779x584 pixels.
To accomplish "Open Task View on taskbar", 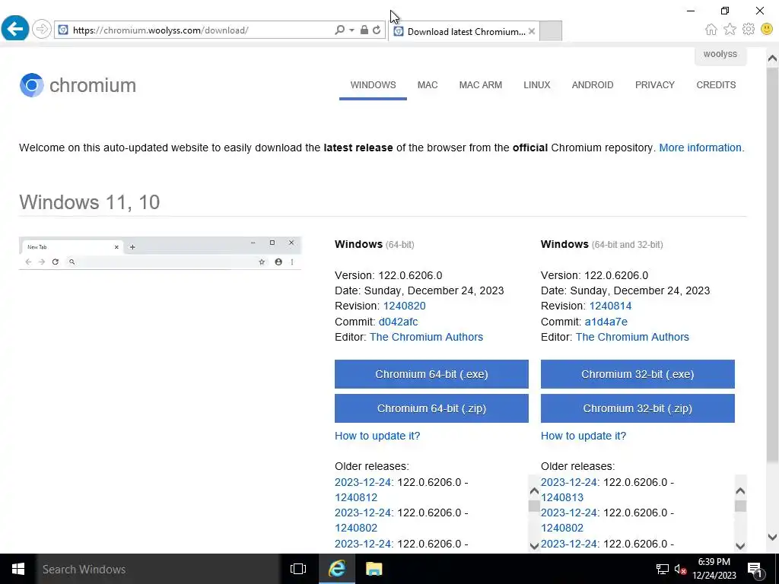I will [298, 569].
